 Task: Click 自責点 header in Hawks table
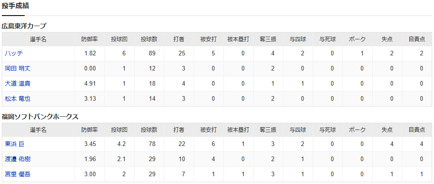[x=417, y=130]
